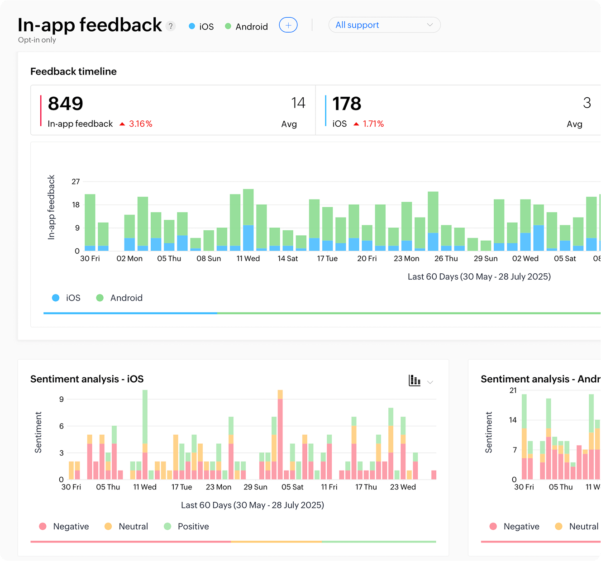601x561 pixels.
Task: Click the green Android dot next to the title
Action: (x=228, y=26)
